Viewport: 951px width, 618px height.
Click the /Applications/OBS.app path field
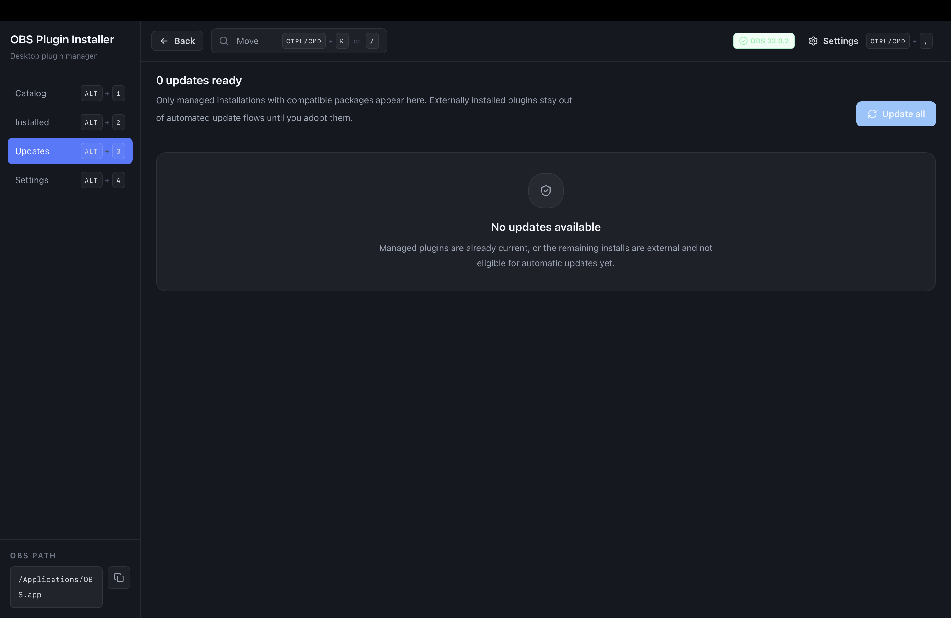pyautogui.click(x=56, y=587)
